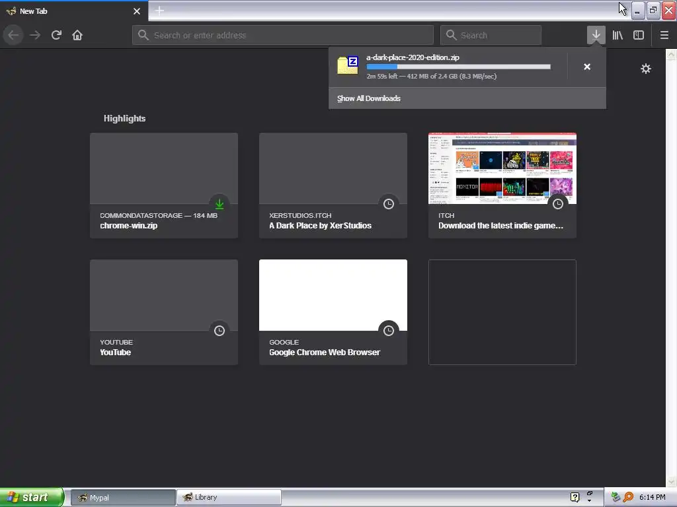Reload the current page
Screen dimensions: 677x507
[x=56, y=35]
